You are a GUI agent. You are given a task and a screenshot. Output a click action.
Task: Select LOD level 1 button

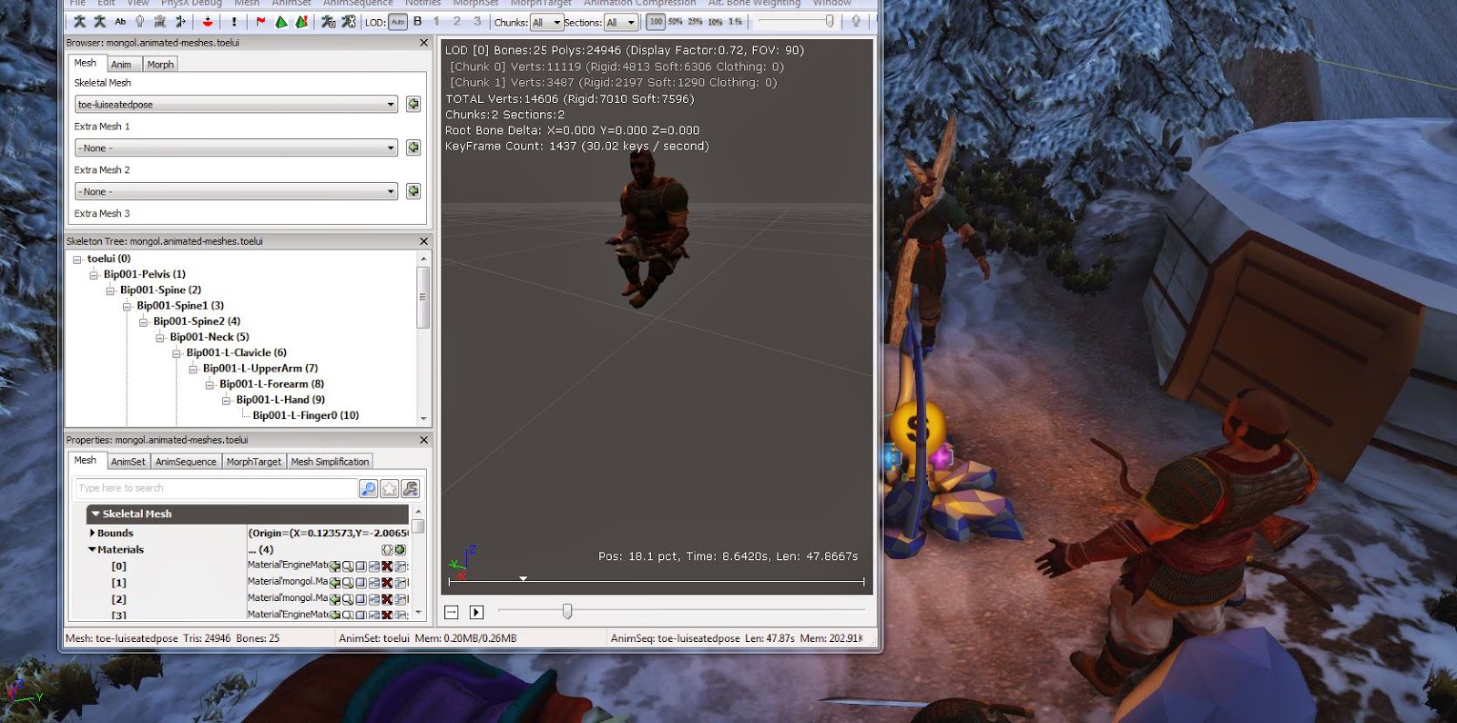(x=437, y=21)
